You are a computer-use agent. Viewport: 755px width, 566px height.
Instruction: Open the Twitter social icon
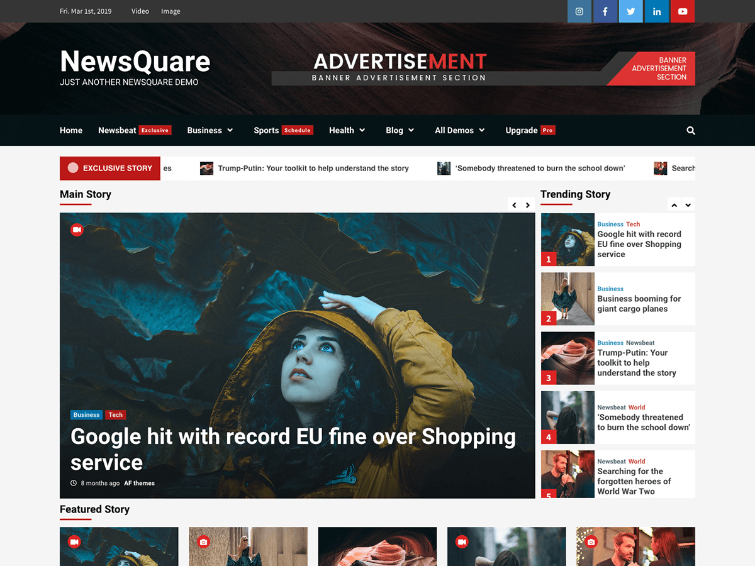(630, 11)
